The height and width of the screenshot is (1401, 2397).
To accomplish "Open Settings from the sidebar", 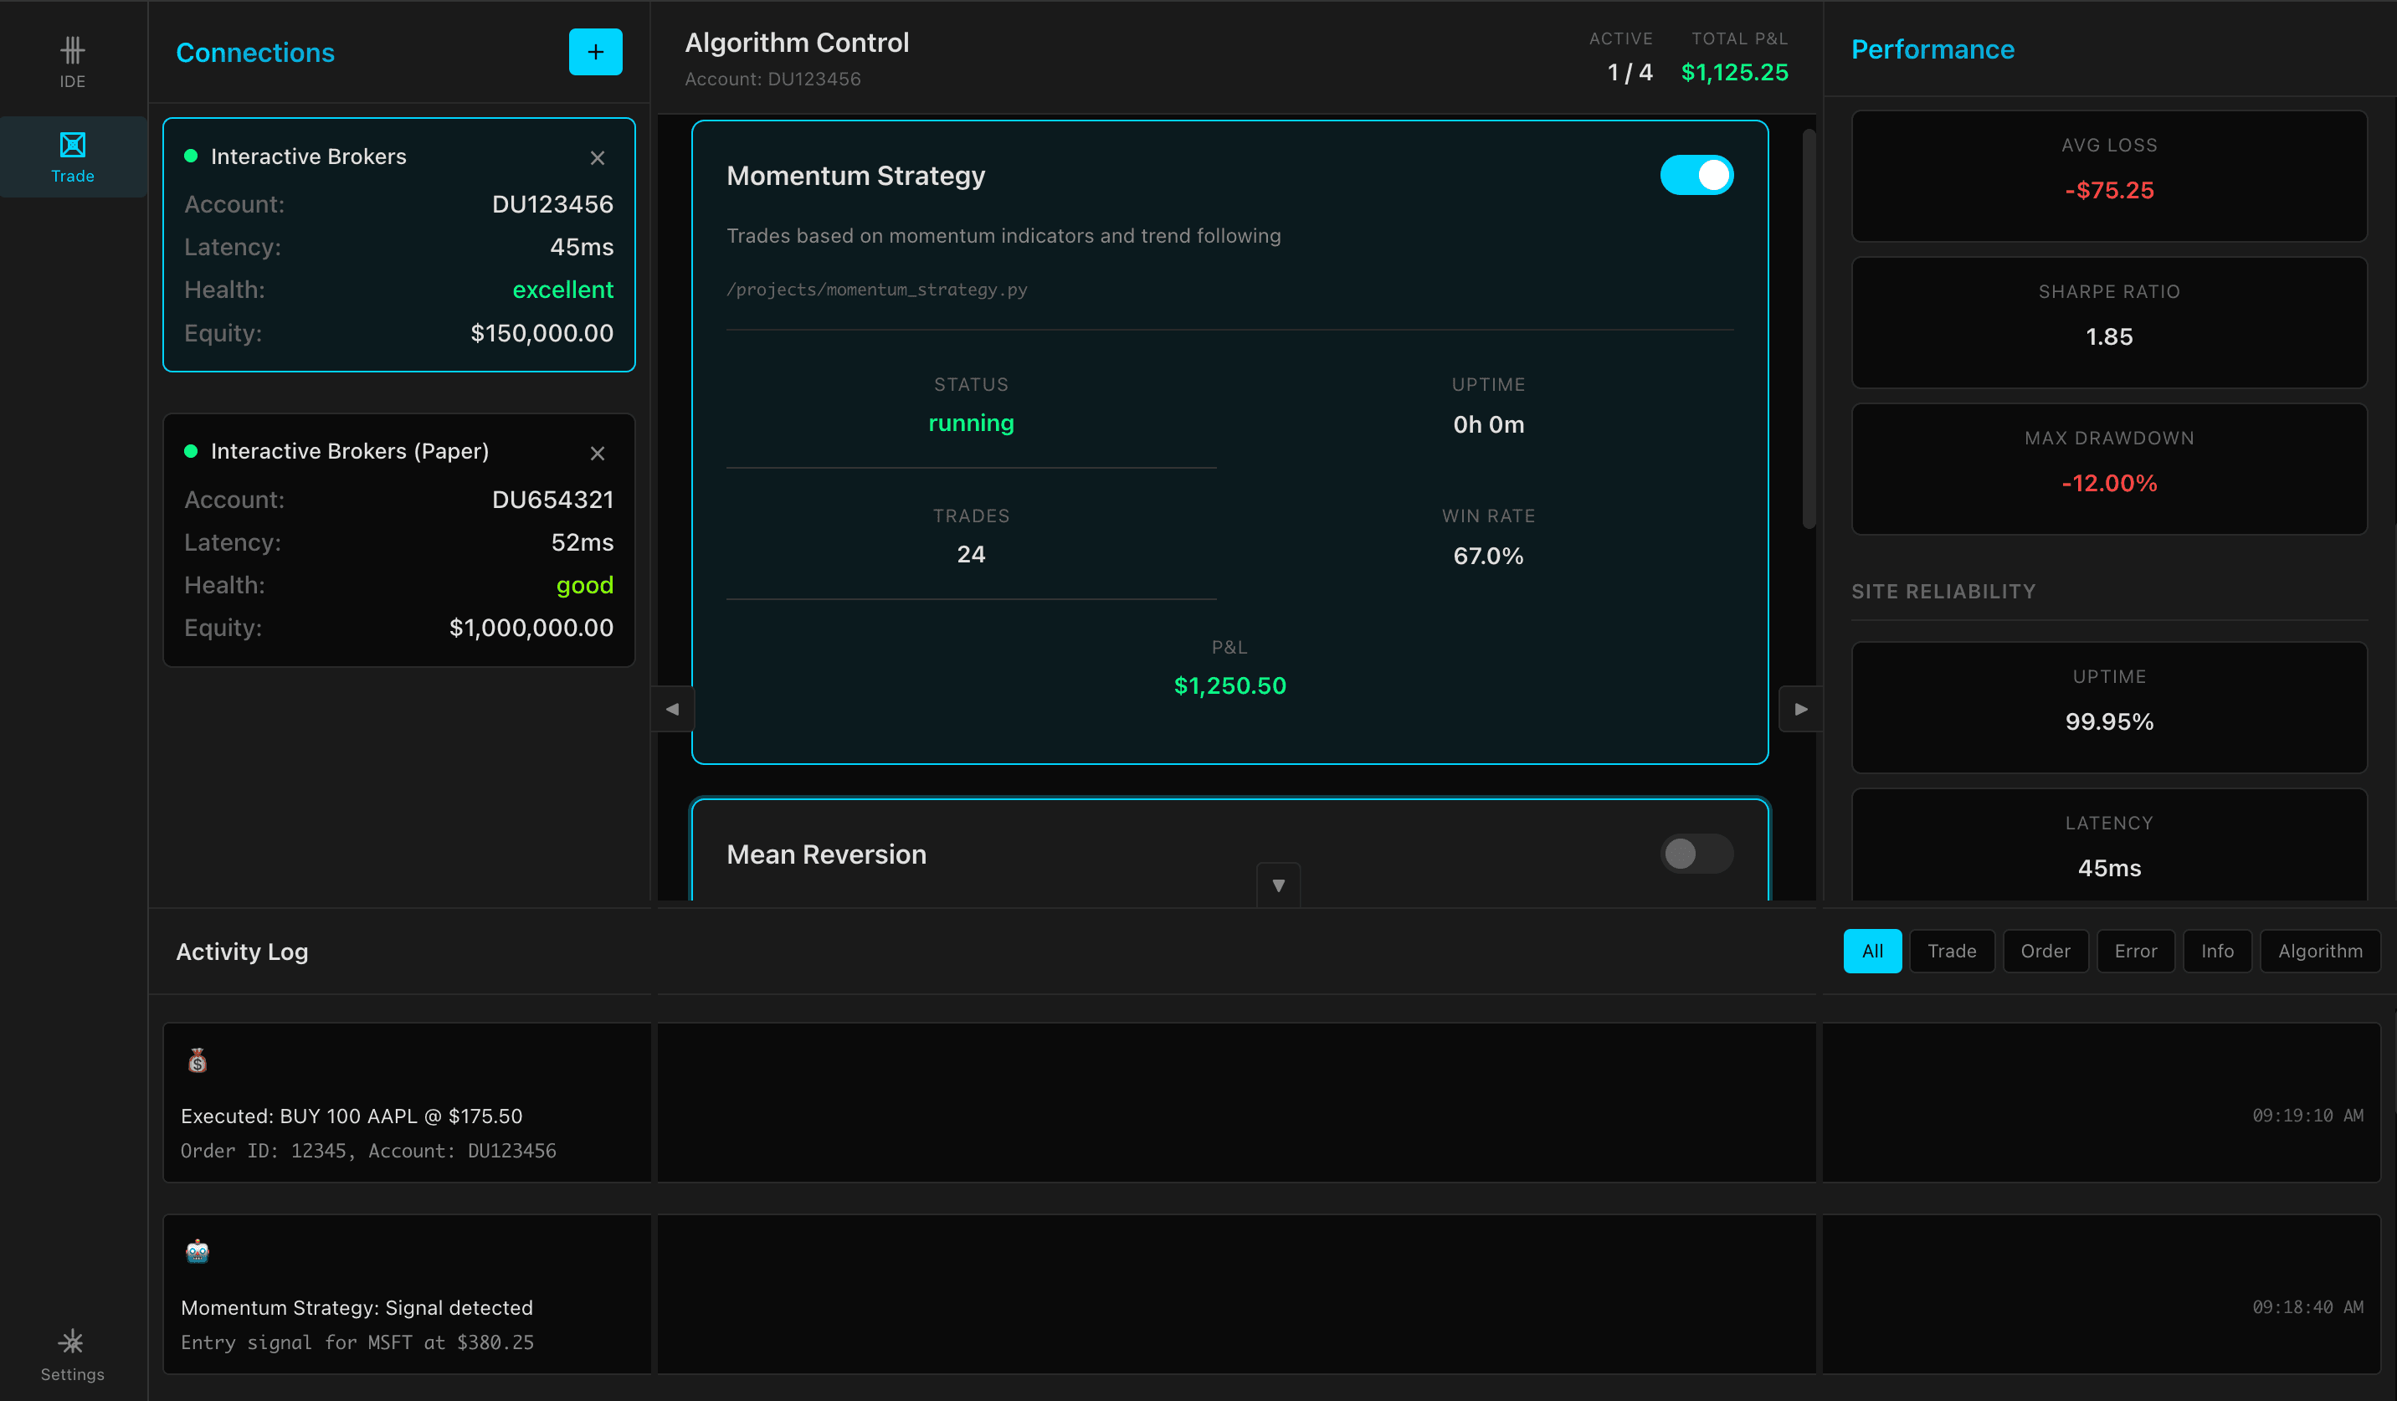I will click(x=72, y=1353).
